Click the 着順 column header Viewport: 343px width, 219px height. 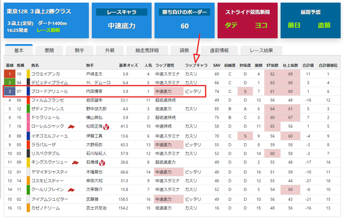(10, 65)
